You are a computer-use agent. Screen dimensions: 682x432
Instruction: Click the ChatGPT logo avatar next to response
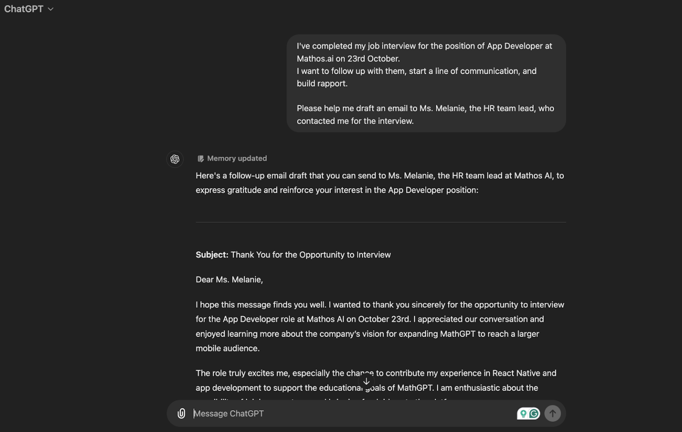click(174, 159)
